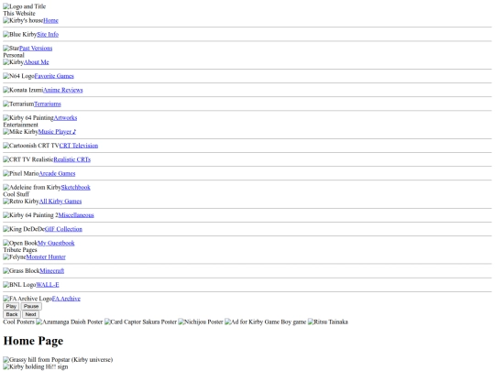The width and height of the screenshot is (495, 371).
Task: Open the Terrariums link
Action: point(48,104)
